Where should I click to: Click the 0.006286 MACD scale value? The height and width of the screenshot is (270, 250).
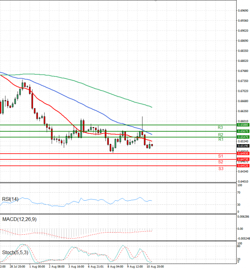click(x=244, y=217)
